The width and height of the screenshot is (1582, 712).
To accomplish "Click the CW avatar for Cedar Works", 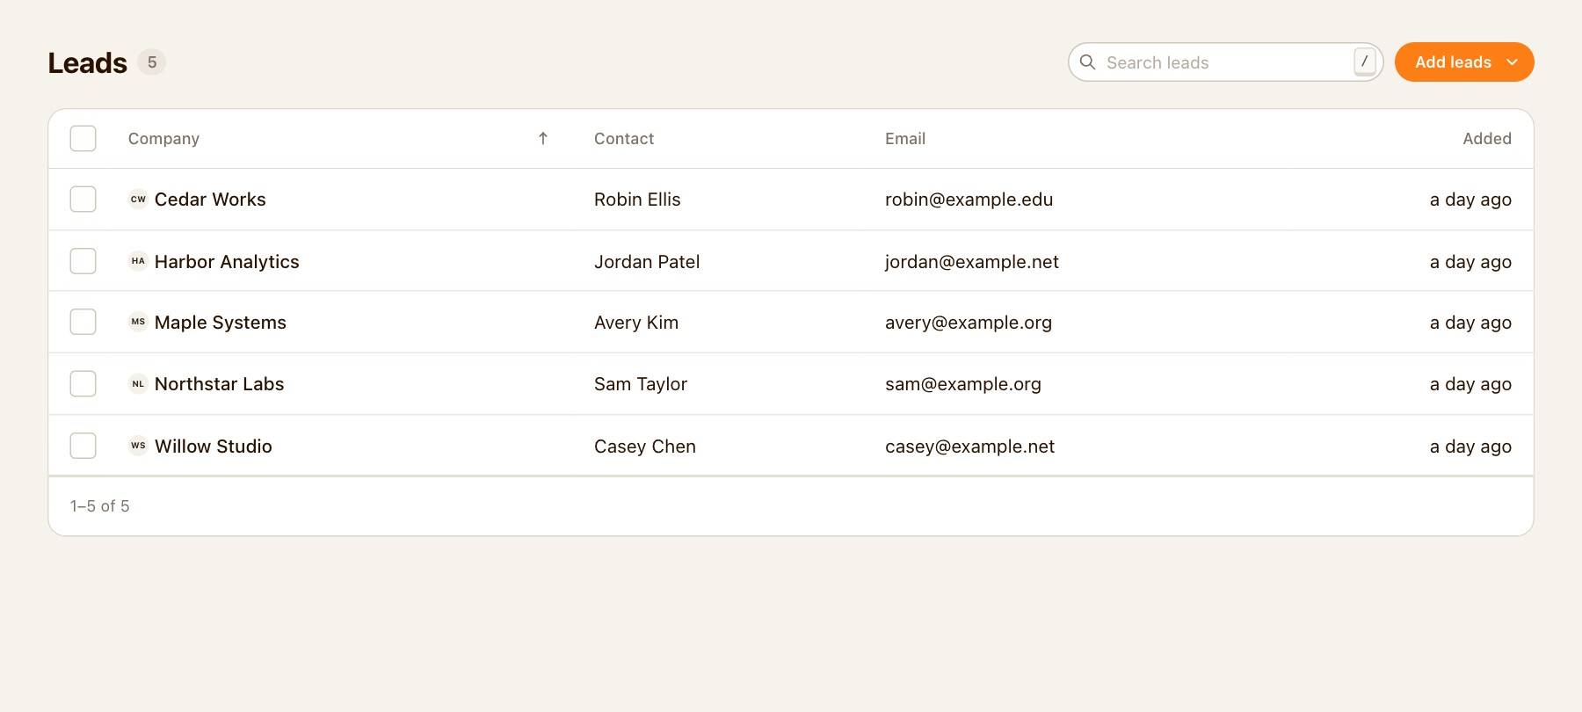I will (x=138, y=200).
